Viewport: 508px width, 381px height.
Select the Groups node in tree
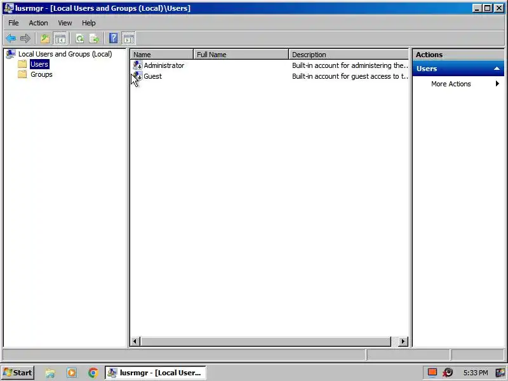41,74
